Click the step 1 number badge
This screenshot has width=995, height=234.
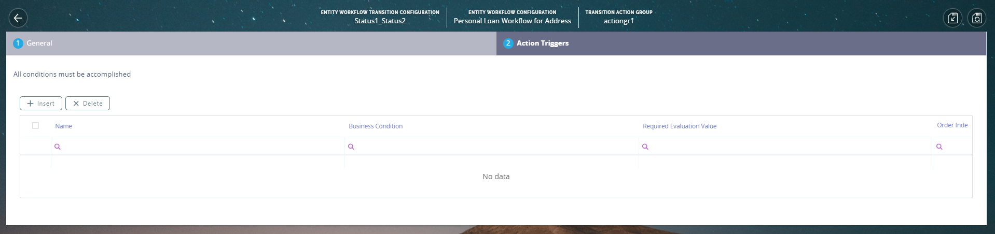tap(18, 43)
